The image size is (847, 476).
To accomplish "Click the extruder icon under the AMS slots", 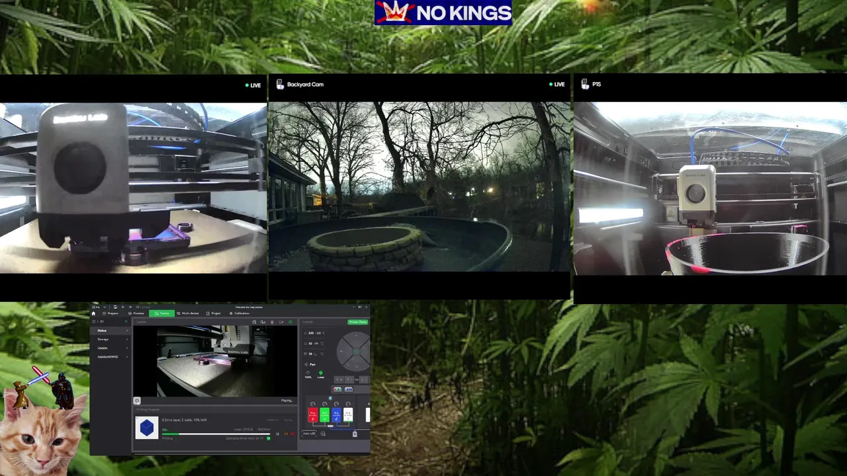I will pos(355,434).
